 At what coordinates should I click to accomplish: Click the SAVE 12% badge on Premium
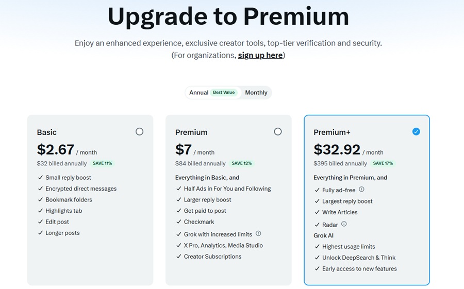pos(241,163)
